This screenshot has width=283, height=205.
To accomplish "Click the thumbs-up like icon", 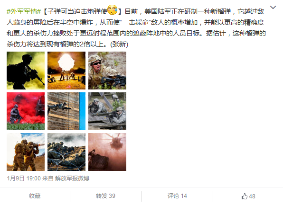I will [x=245, y=196].
